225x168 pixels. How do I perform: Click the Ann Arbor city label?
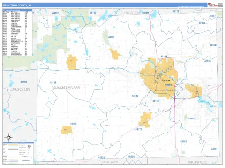166,81
